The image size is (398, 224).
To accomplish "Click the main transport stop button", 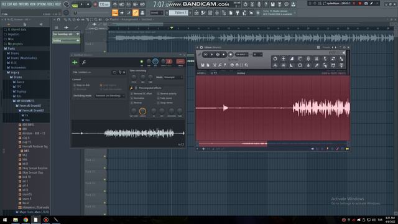I will 88,4.
